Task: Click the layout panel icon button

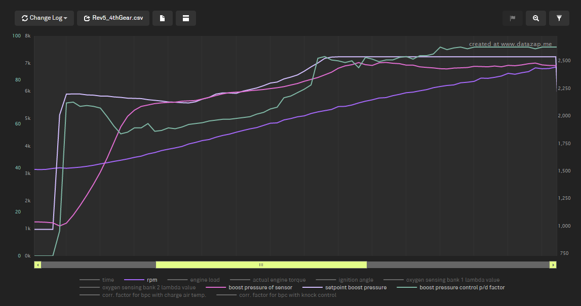Action: click(x=186, y=18)
